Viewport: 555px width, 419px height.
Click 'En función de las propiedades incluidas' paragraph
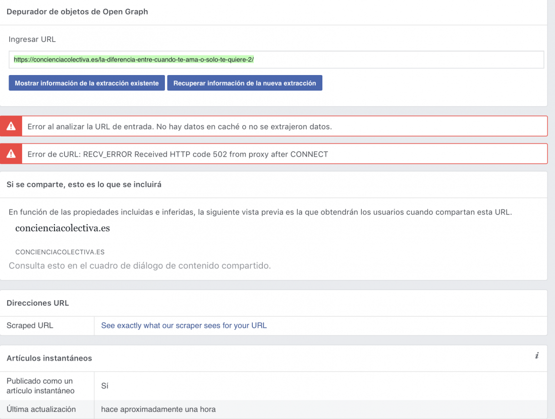[260, 212]
